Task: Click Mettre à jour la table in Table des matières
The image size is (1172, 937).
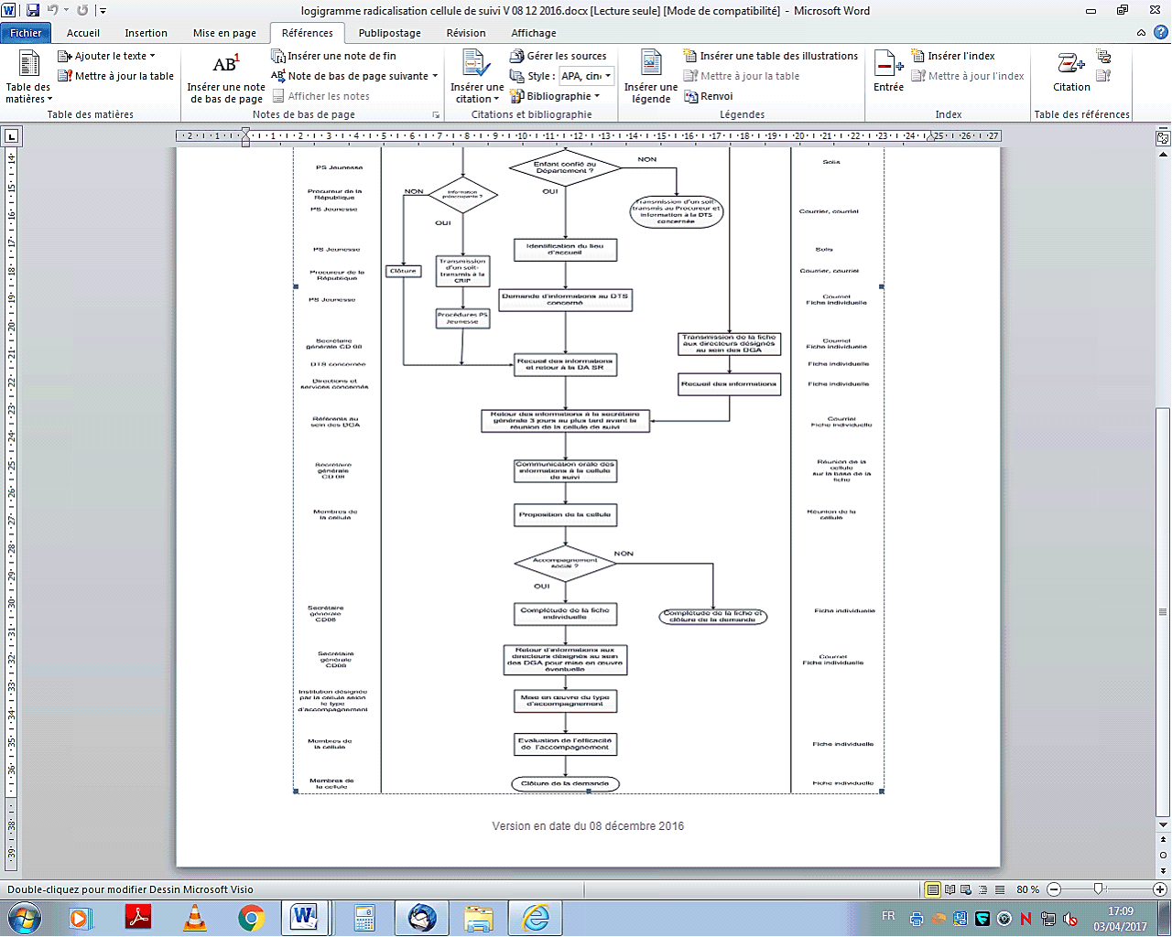Action: [x=115, y=76]
